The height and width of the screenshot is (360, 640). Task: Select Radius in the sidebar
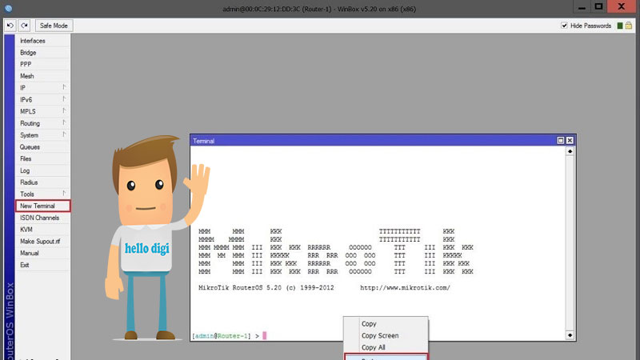coord(42,182)
